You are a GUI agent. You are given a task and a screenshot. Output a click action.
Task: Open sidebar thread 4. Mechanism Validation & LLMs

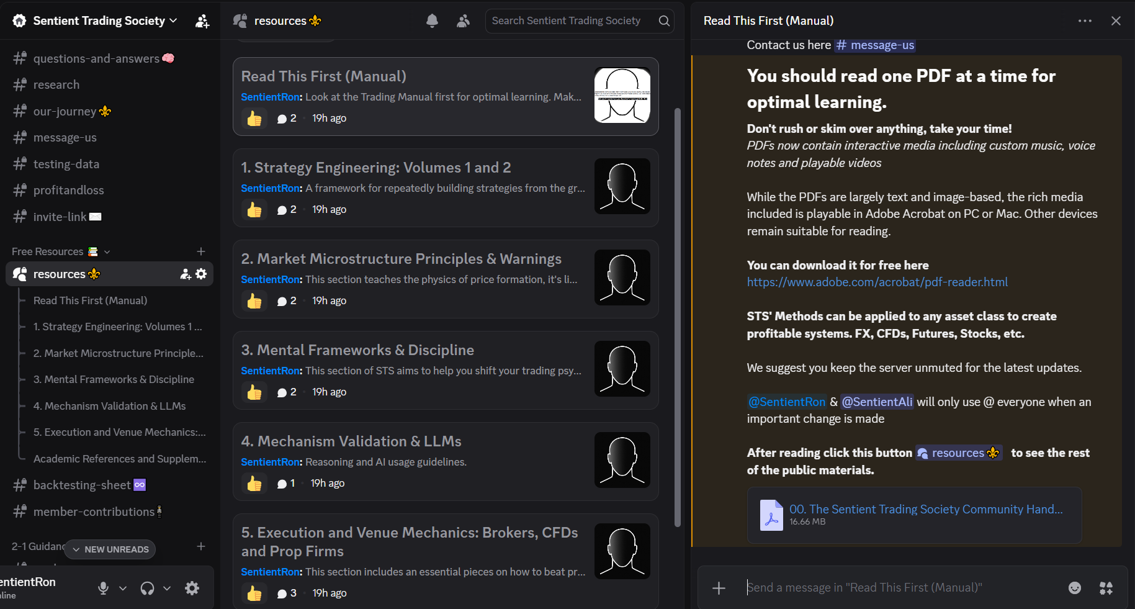point(110,406)
